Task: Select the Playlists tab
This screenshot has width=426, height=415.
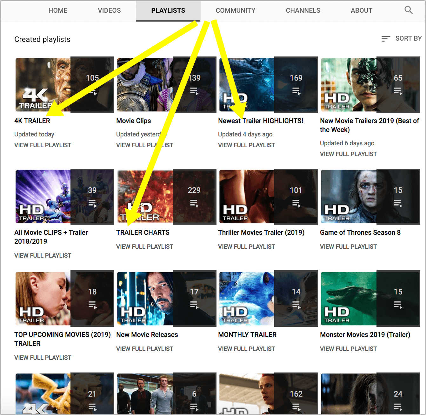Action: coord(168,10)
